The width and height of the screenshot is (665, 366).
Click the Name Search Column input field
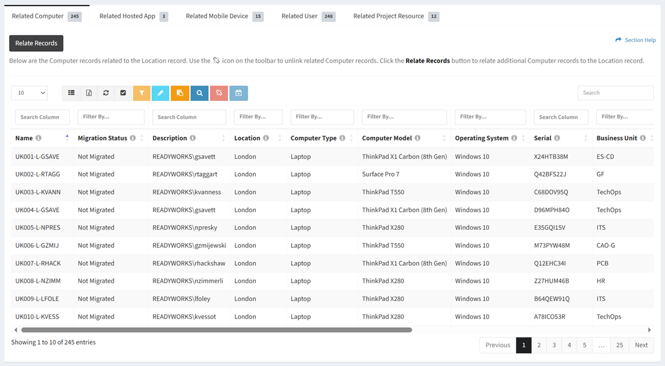pos(42,117)
